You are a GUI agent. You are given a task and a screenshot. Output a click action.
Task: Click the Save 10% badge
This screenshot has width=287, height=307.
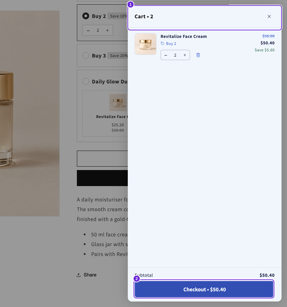pyautogui.click(x=118, y=16)
